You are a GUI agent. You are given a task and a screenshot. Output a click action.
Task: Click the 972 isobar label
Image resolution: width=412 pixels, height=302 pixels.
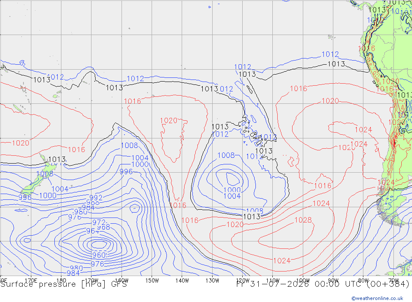click(x=99, y=222)
